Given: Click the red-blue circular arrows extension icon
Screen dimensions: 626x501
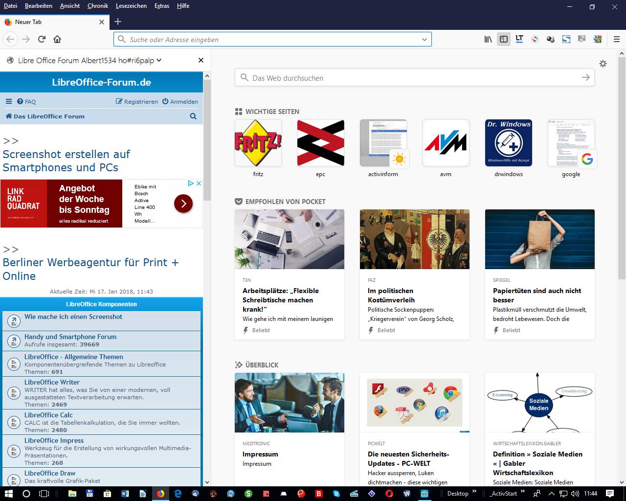Looking at the screenshot, I should (535, 39).
